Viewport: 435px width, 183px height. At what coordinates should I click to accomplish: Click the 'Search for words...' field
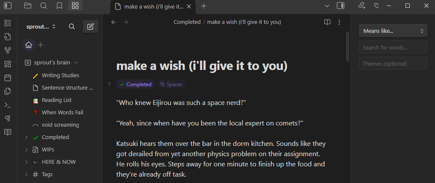[393, 47]
